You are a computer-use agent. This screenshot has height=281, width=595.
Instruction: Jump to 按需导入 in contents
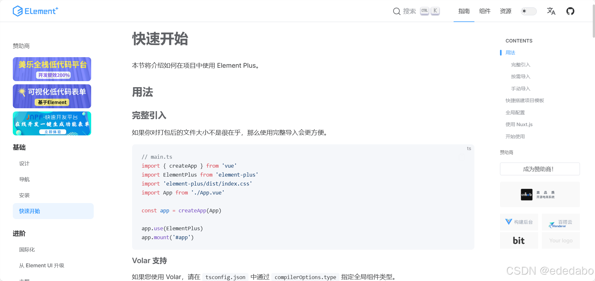(x=520, y=77)
